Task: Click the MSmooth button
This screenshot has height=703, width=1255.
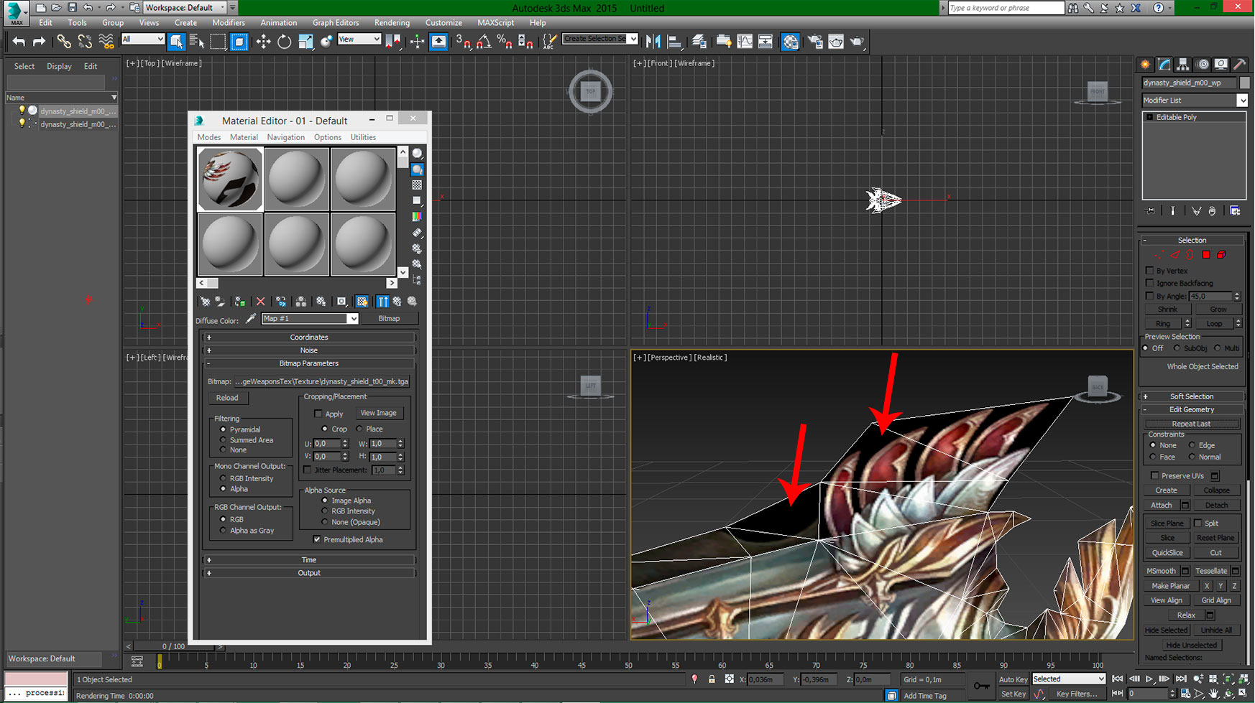Action: (x=1161, y=572)
